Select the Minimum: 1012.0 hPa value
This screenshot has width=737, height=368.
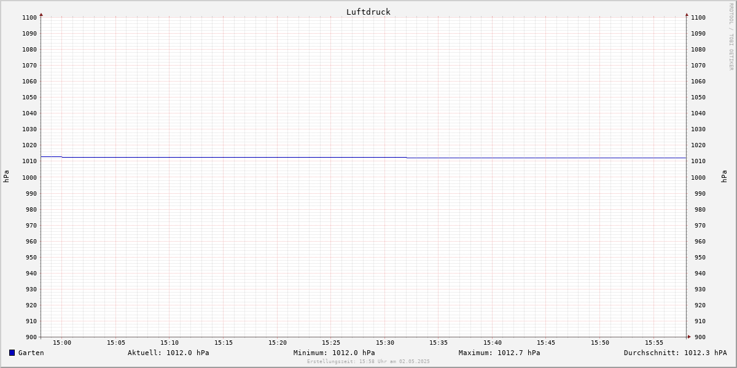334,353
